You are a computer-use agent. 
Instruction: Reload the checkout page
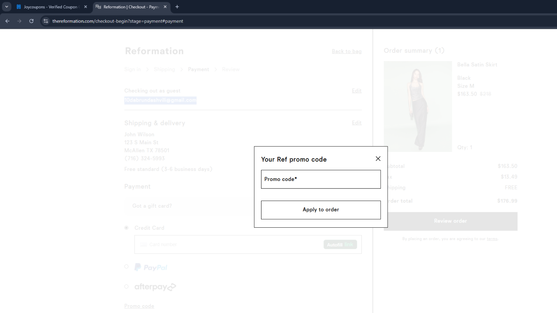coord(32,21)
